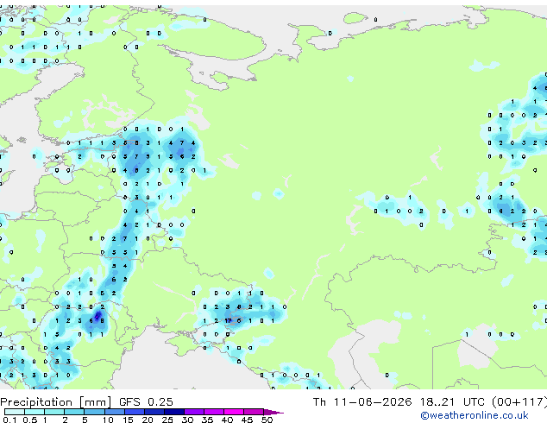Click the legend label "35"
The height and width of the screenshot is (423, 547).
pos(207,420)
